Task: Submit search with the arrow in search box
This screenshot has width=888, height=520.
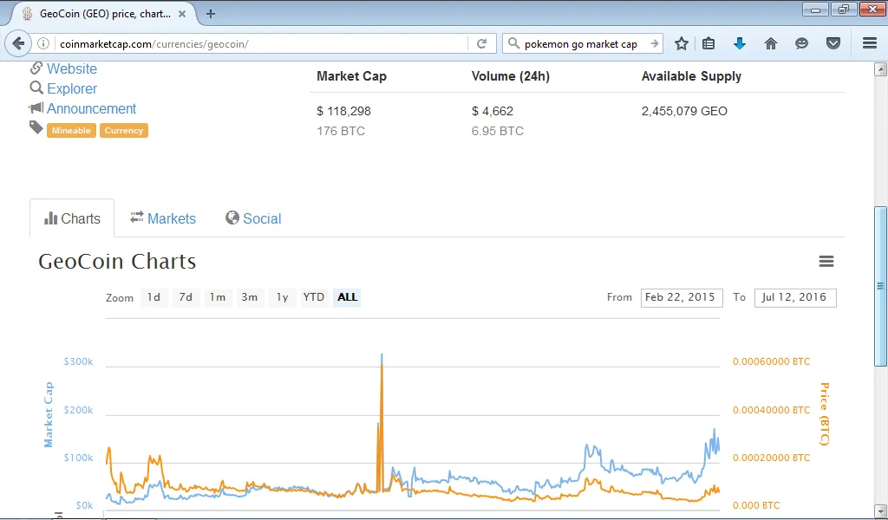Action: point(654,43)
